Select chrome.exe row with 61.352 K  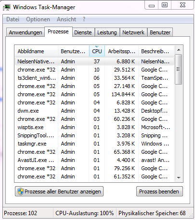[x=94, y=176]
